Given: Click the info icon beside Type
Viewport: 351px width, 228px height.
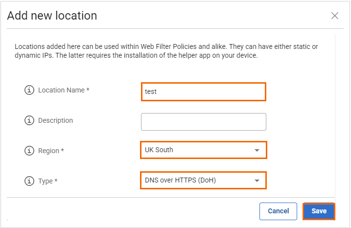Looking at the screenshot, I should click(29, 182).
